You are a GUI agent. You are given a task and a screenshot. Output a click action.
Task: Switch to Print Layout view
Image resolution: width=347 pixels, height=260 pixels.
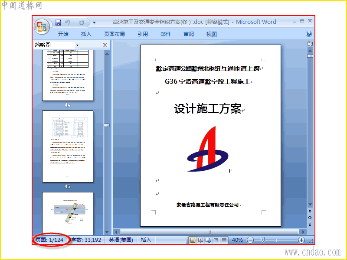(x=193, y=240)
